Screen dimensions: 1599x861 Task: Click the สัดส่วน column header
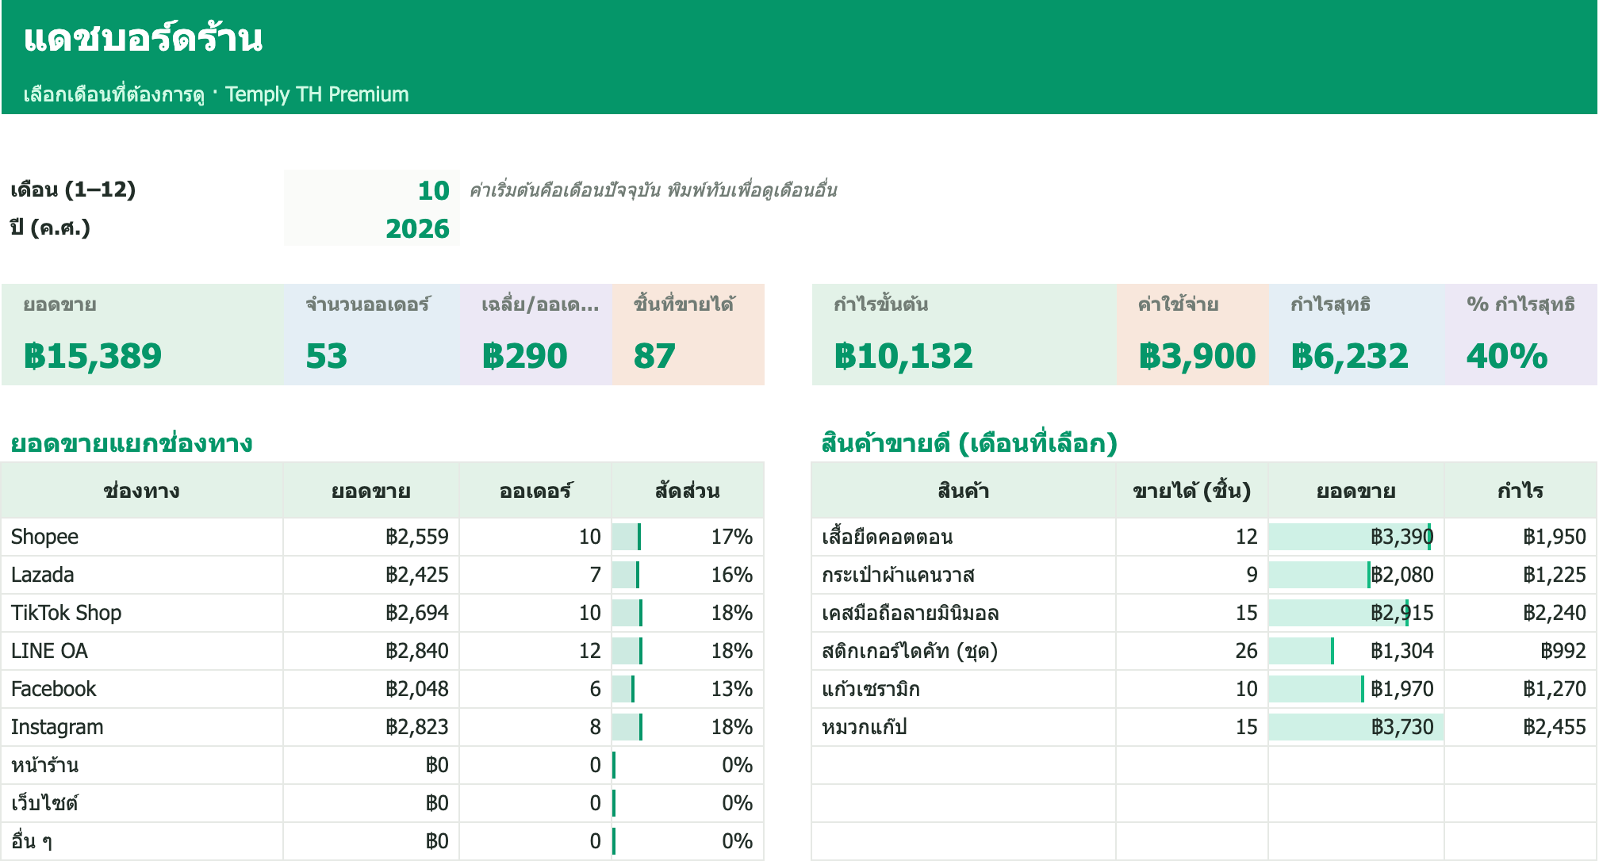(688, 491)
